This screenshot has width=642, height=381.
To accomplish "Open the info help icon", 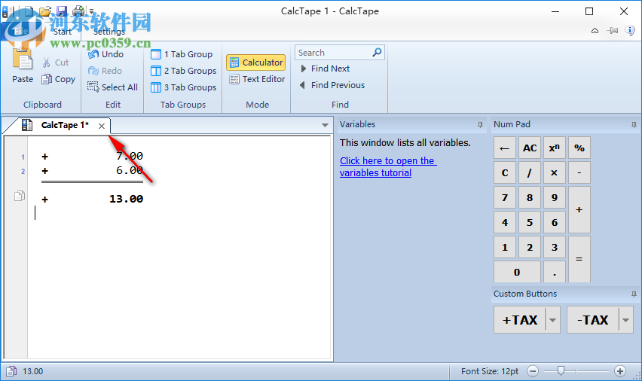I will [630, 30].
